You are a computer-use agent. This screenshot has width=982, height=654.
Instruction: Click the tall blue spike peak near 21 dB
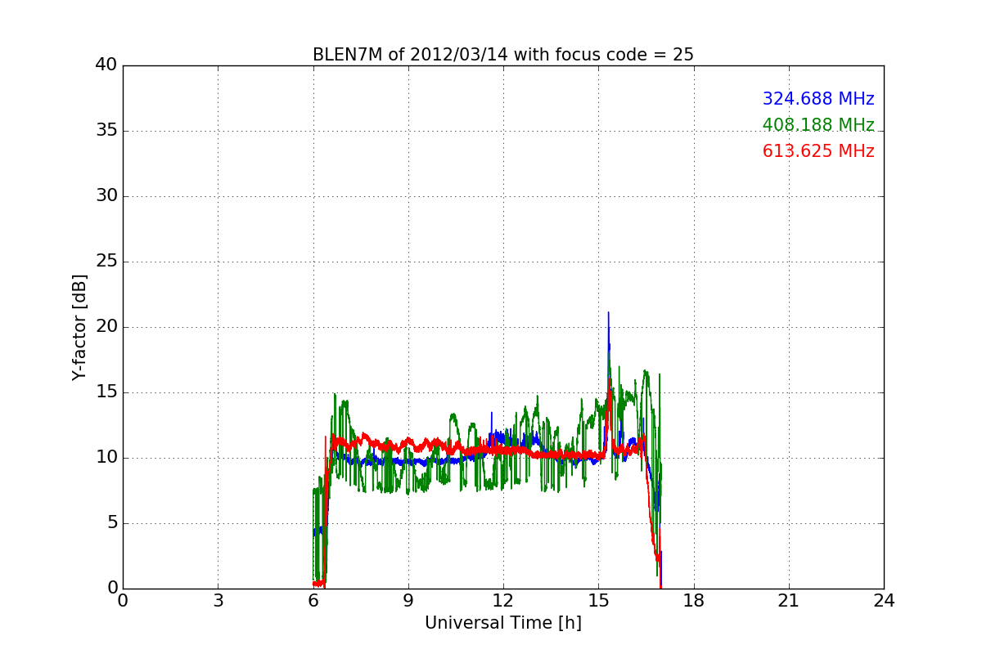coord(608,313)
